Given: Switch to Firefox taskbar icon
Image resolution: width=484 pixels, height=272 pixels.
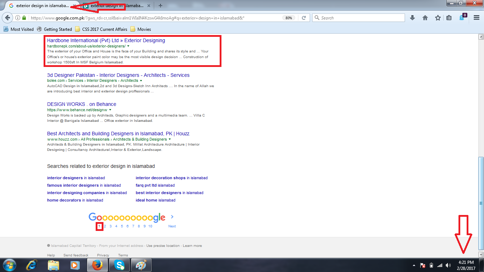Looking at the screenshot, I should (x=97, y=265).
